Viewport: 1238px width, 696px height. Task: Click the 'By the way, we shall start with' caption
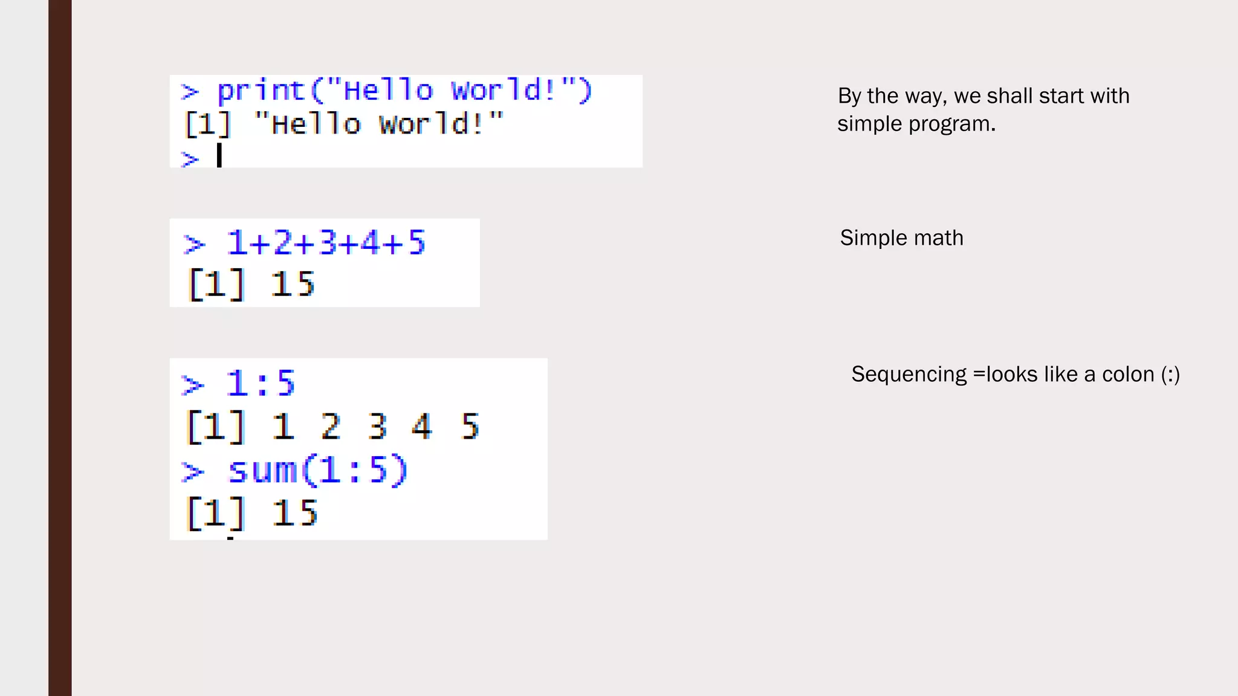coord(984,95)
